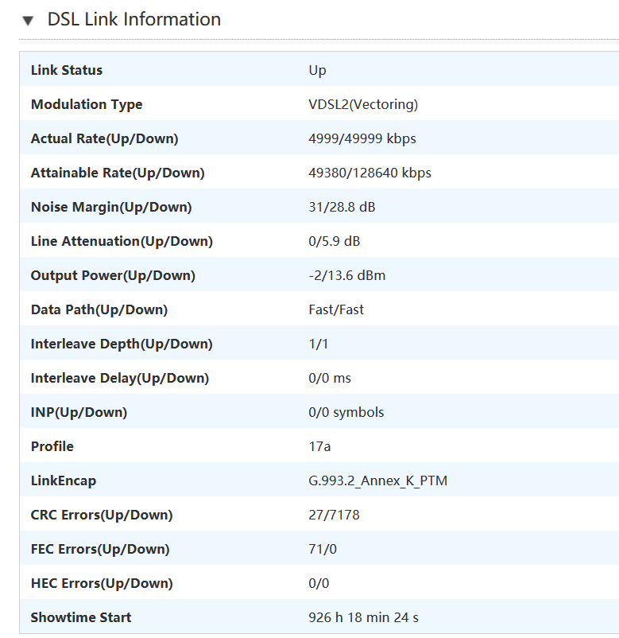Select the 0/0 ms value
Image resolution: width=619 pixels, height=638 pixels.
point(330,378)
